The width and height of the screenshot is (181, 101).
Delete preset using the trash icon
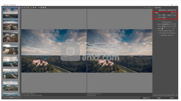coord(175,95)
